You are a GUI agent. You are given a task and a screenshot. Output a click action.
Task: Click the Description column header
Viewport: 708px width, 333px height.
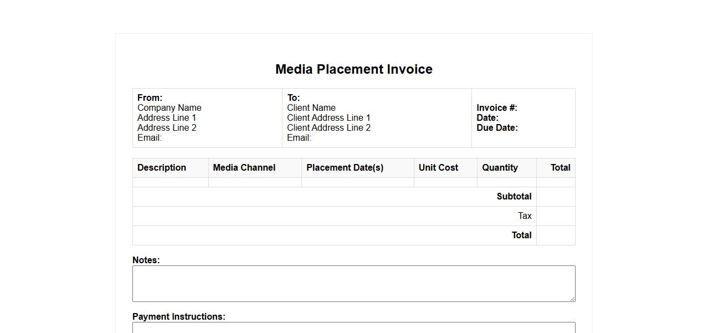[x=162, y=168]
